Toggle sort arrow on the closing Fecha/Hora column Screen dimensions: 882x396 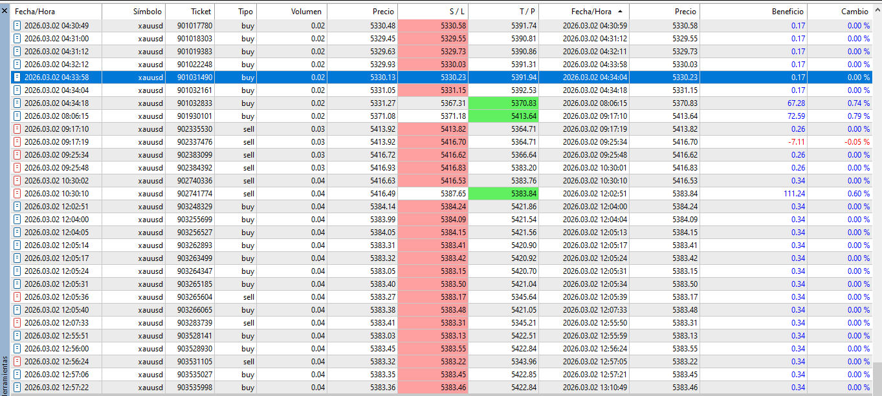coord(621,12)
